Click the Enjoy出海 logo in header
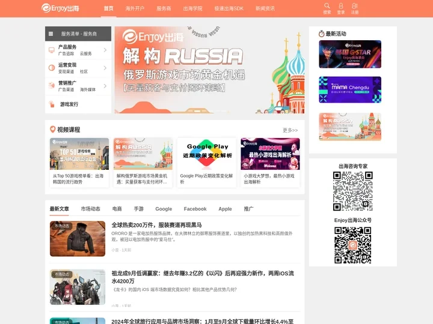This screenshot has width=433, height=324. click(x=60, y=8)
